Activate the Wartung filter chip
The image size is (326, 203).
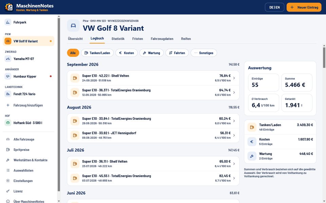tap(151, 53)
